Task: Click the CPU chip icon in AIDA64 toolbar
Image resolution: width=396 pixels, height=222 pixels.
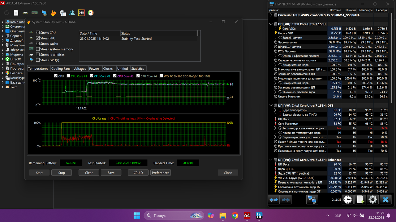Action: [x=25, y=13]
